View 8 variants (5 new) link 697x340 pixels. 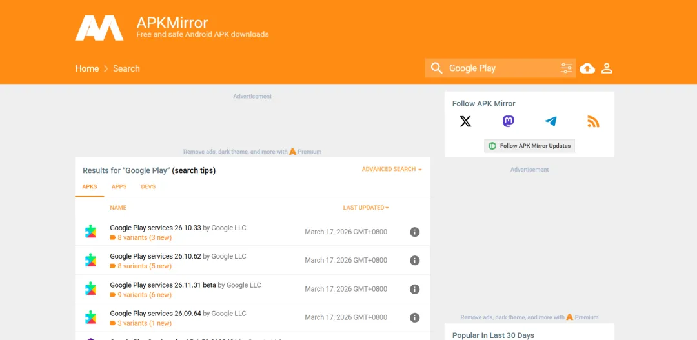pos(145,266)
